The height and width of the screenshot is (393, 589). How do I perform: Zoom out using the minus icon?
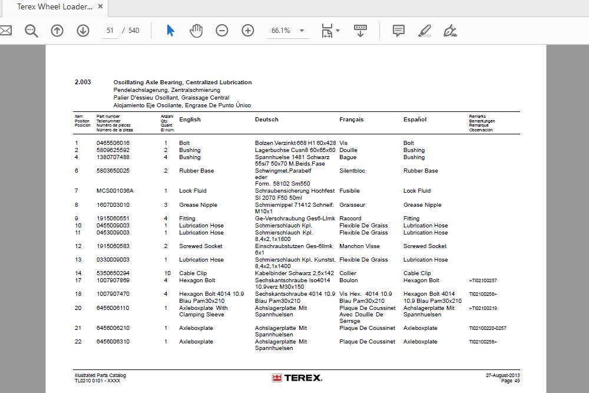click(221, 29)
